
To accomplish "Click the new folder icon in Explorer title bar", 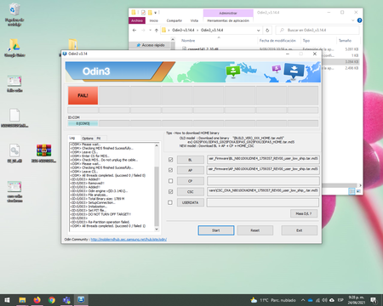I will point(150,13).
